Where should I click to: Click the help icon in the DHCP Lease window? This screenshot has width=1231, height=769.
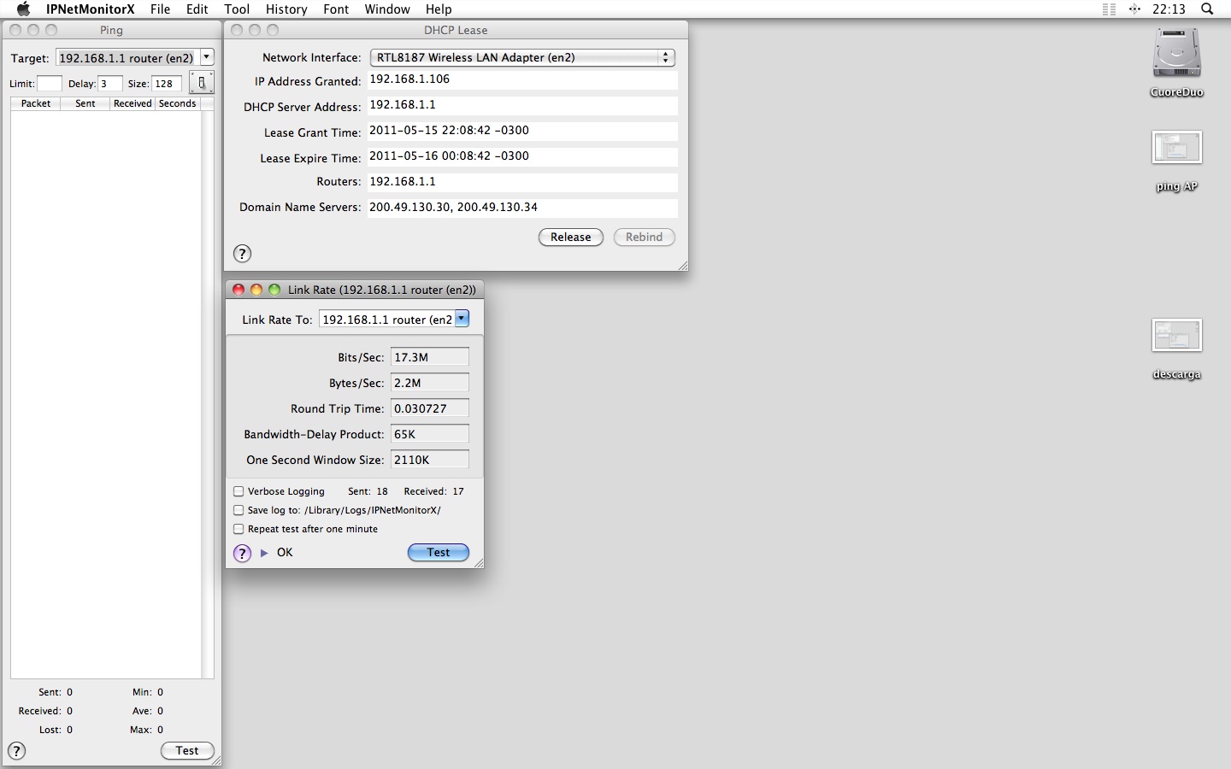tap(242, 253)
